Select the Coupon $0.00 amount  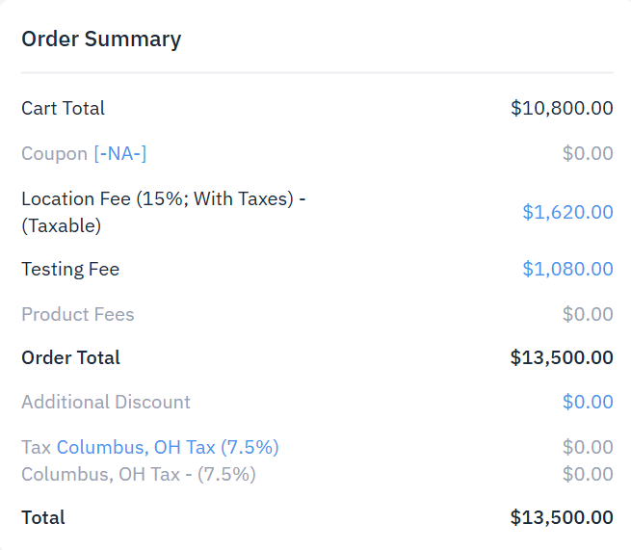pyautogui.click(x=588, y=153)
